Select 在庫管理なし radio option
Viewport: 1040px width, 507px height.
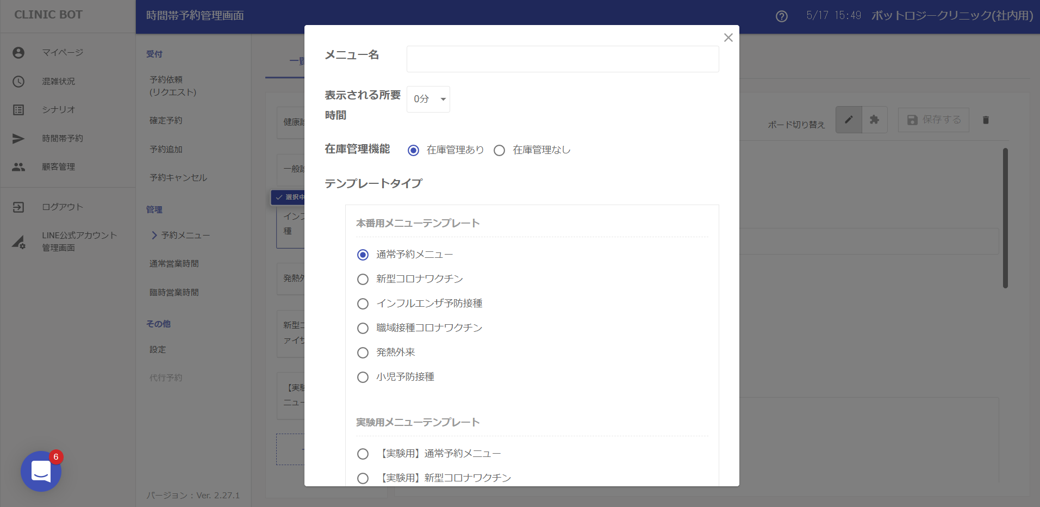click(x=499, y=150)
